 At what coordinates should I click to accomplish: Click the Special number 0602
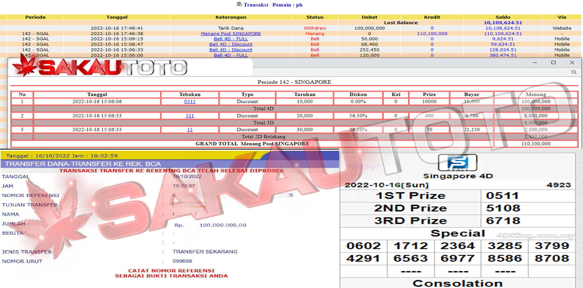coord(363,246)
